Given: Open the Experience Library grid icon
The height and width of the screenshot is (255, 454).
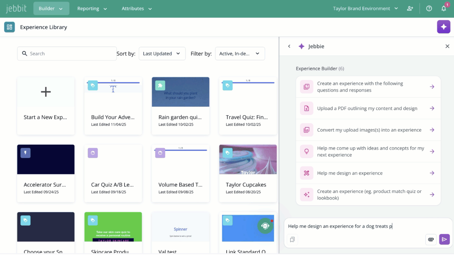Looking at the screenshot, I should point(10,27).
